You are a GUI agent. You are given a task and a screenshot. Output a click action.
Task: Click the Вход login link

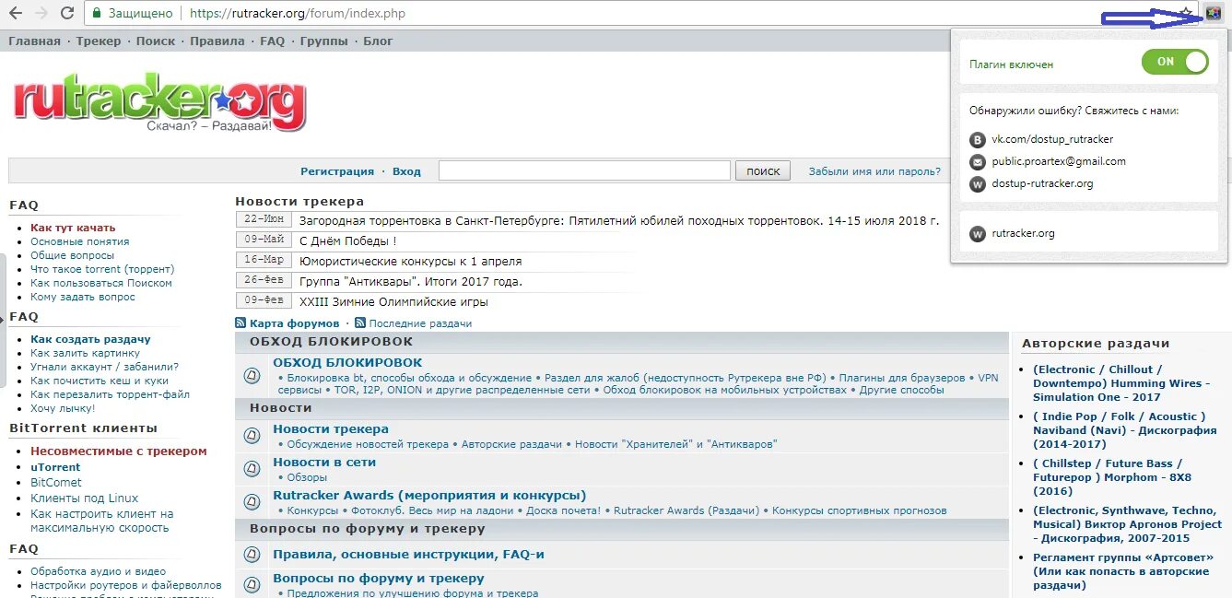click(406, 171)
